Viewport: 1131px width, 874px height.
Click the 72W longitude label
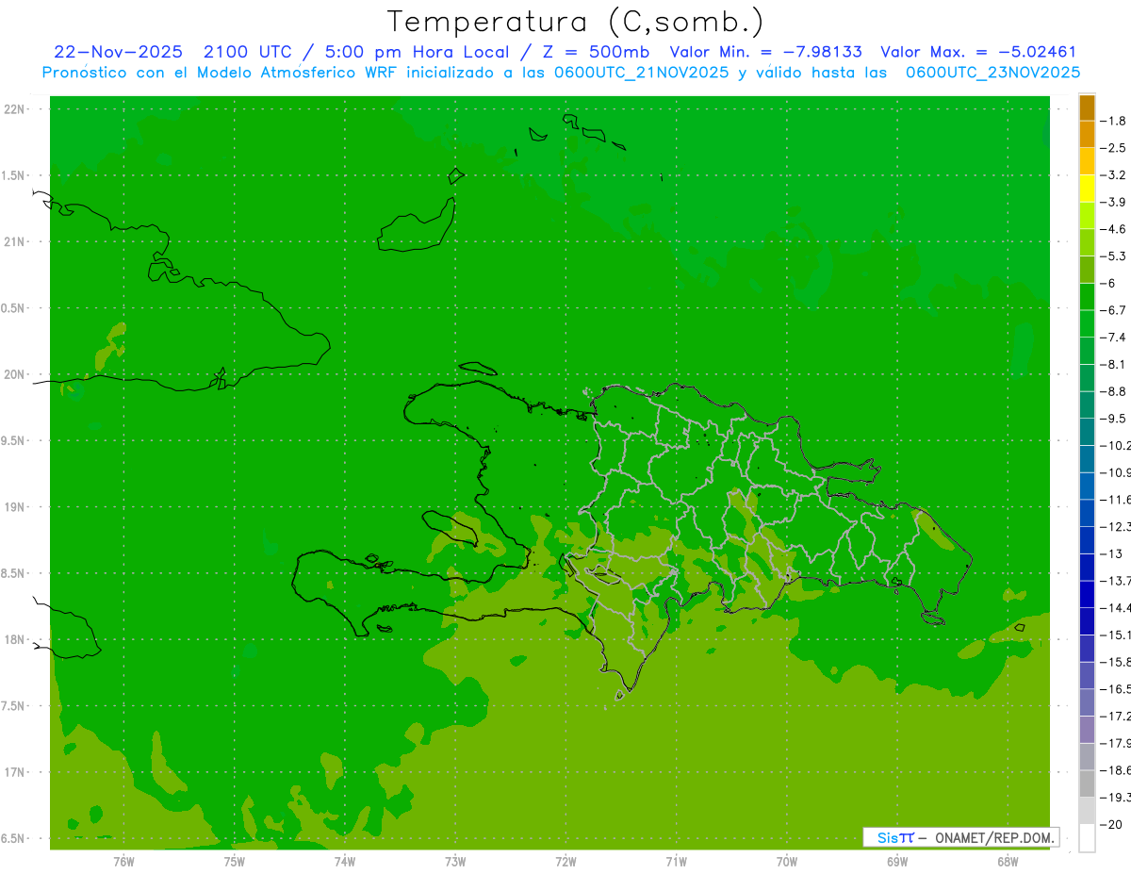(x=565, y=861)
